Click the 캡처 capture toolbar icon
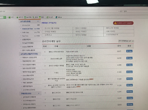This screenshot has height=110, width=148. click(x=35, y=17)
